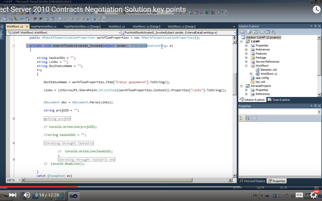This screenshot has height=201, width=322.
Task: Expand the Package node in CstWF
Action: 246,58
